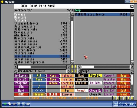
Task: Click the Protect button
Action: coord(109,83)
